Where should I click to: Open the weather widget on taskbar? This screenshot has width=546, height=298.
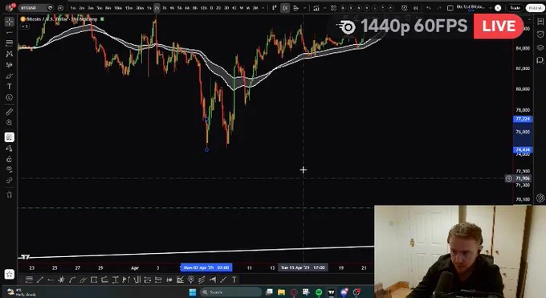[x=22, y=292]
